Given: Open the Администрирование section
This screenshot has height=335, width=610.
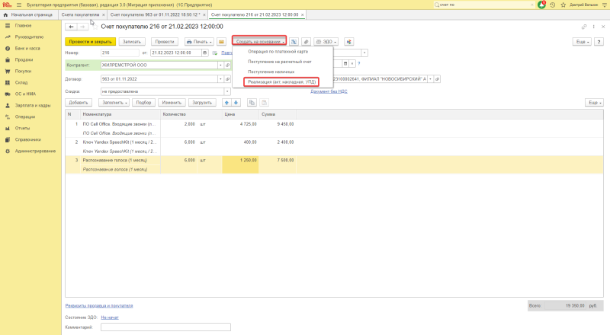Looking at the screenshot, I should pos(35,152).
